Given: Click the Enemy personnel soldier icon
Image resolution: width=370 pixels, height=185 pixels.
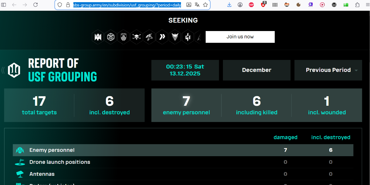Looking at the screenshot, I should (20, 150).
